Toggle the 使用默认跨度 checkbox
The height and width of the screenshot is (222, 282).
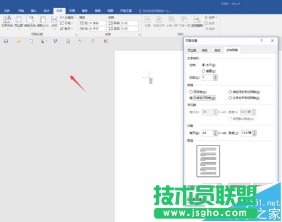[230, 119]
